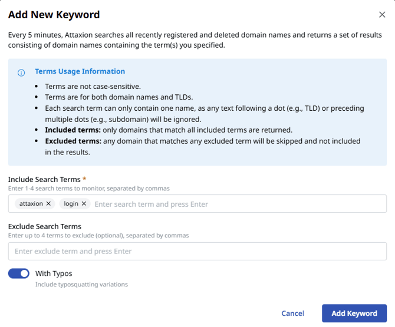This screenshot has height=327, width=395.
Task: Focus the Exclude Search Terms input field
Action: tap(197, 251)
